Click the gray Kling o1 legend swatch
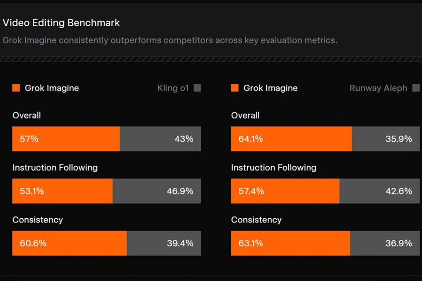 (197, 88)
